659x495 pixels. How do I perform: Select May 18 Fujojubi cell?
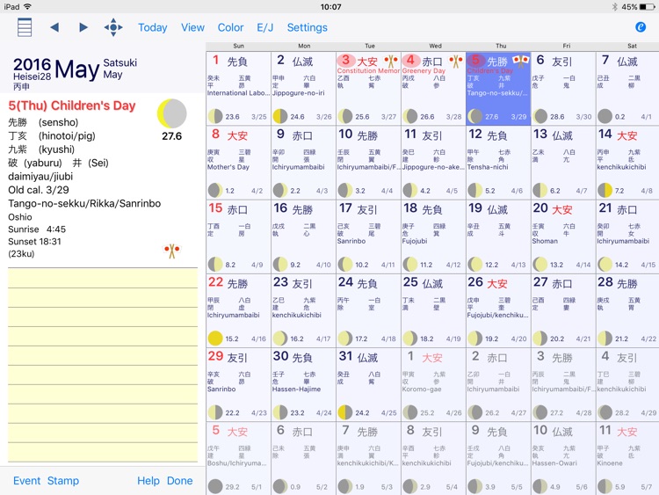coord(433,237)
